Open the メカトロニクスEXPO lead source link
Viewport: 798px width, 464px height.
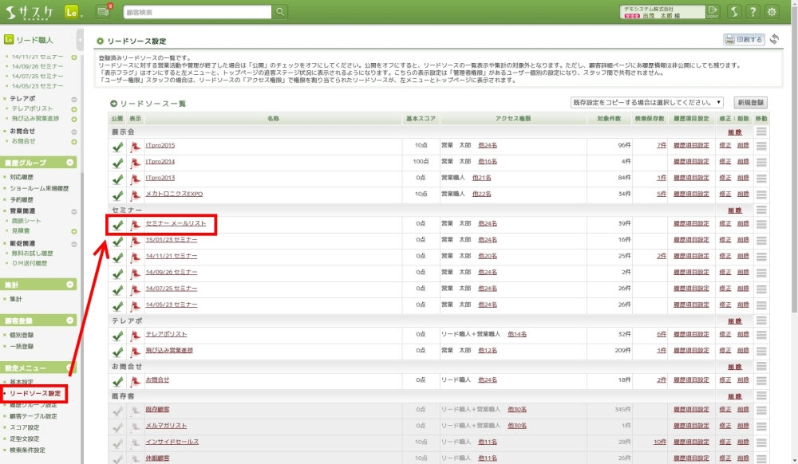click(174, 194)
